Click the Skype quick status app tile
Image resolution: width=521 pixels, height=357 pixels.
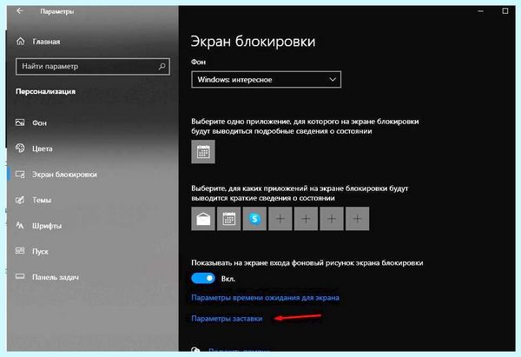tap(254, 219)
